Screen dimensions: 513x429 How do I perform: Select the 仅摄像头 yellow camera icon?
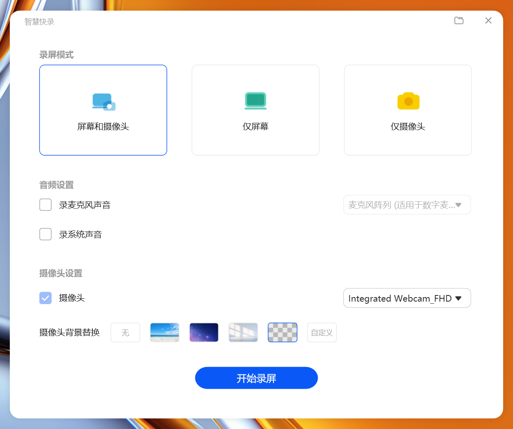point(407,101)
